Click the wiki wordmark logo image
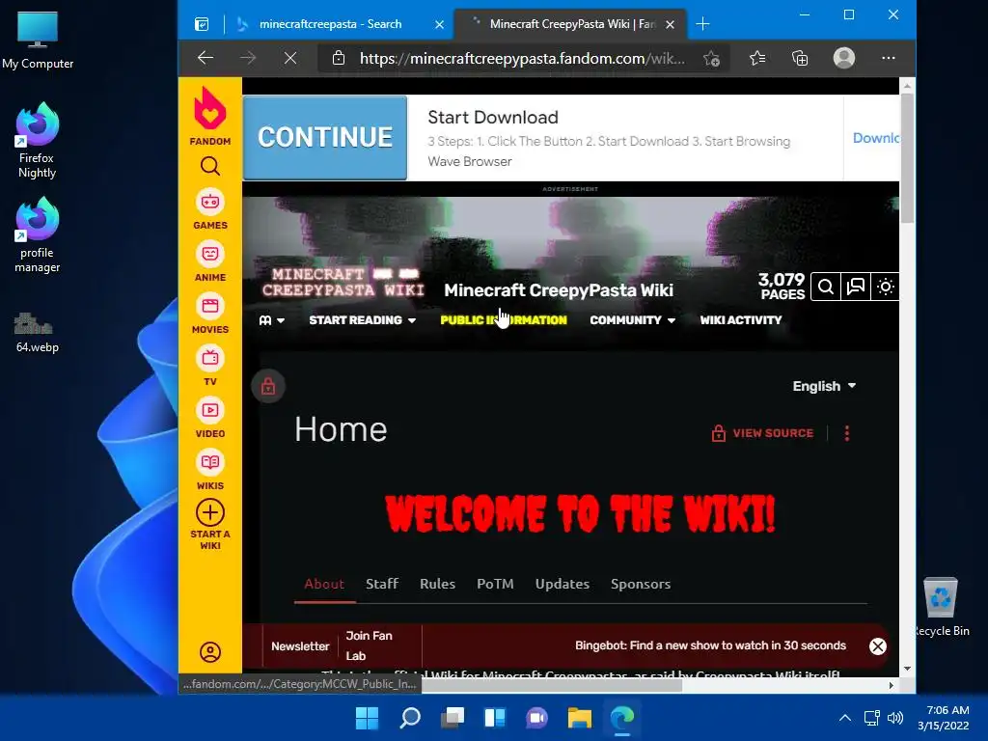 click(343, 282)
